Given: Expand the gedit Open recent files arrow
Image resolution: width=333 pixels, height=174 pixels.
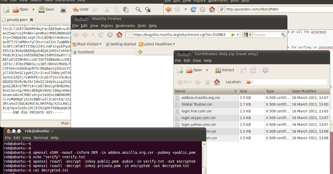Looking at the screenshot, I should pos(33,10).
